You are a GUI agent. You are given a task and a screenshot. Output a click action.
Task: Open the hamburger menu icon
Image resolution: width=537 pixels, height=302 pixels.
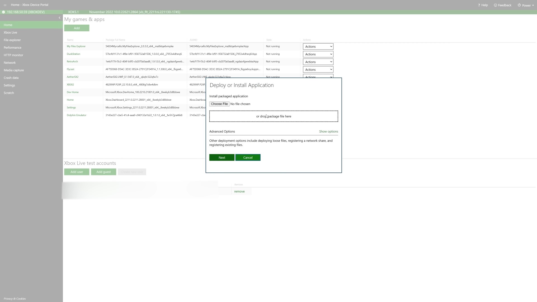(5, 5)
